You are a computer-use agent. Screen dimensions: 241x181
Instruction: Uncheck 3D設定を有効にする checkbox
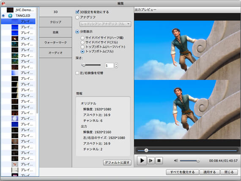pos(77,12)
